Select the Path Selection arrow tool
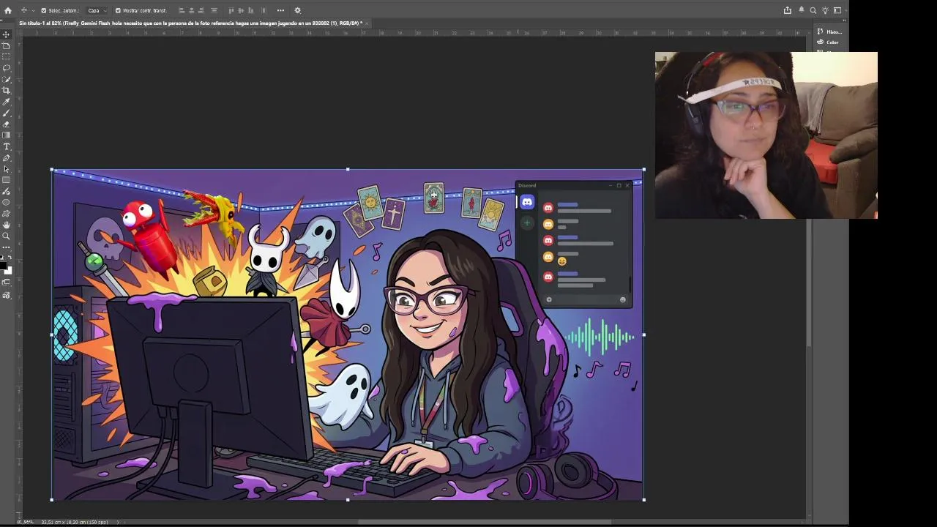Image resolution: width=937 pixels, height=527 pixels. 7,169
